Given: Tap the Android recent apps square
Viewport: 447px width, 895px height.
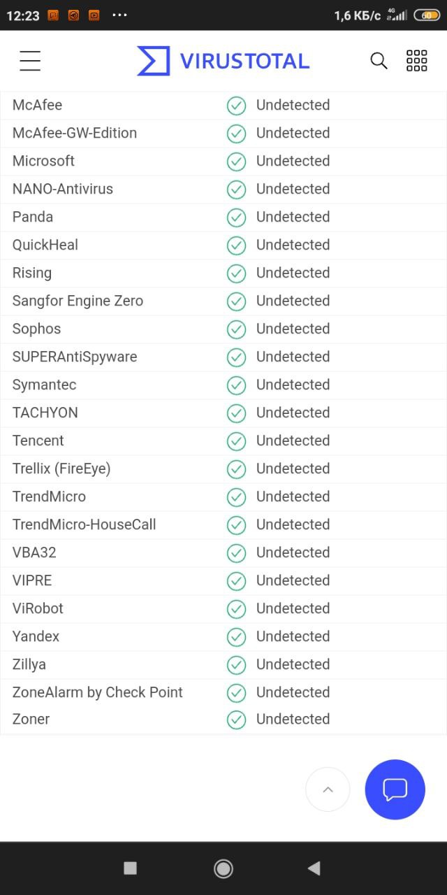Looking at the screenshot, I should pos(130,868).
